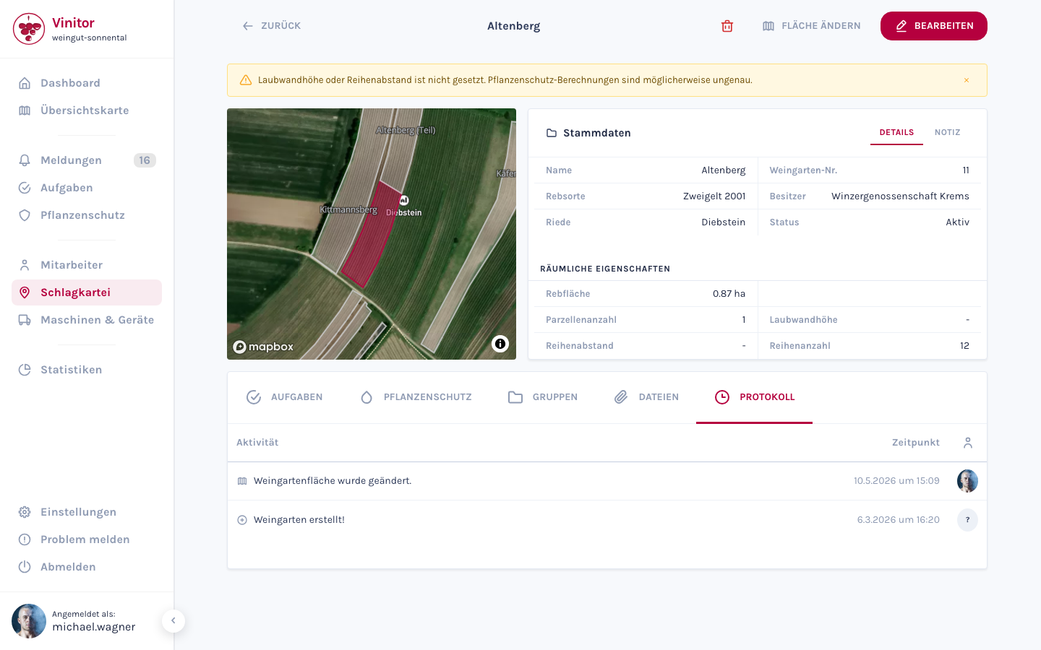Image resolution: width=1041 pixels, height=650 pixels.
Task: Select the Protokoll tab
Action: click(754, 397)
